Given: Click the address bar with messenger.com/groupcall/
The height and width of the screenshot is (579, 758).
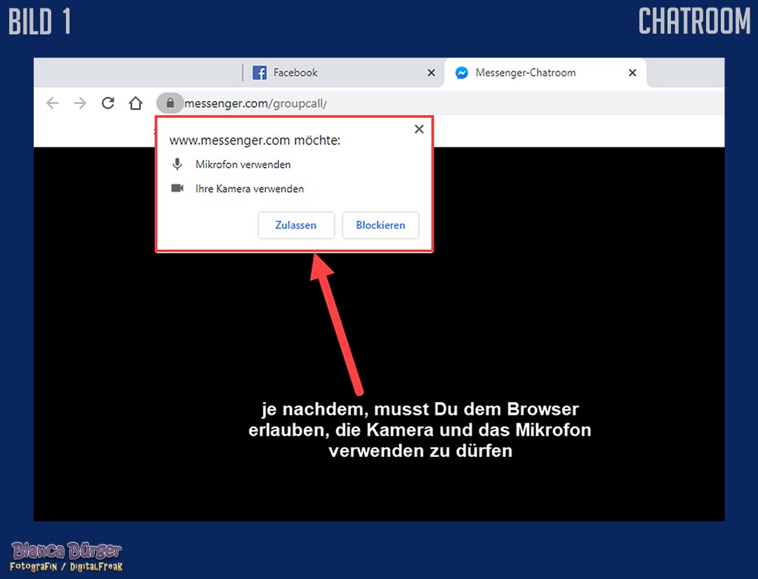Looking at the screenshot, I should [x=439, y=103].
